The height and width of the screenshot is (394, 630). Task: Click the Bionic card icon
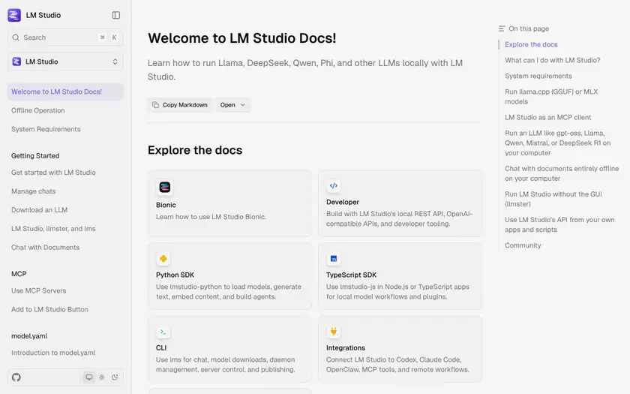165,187
